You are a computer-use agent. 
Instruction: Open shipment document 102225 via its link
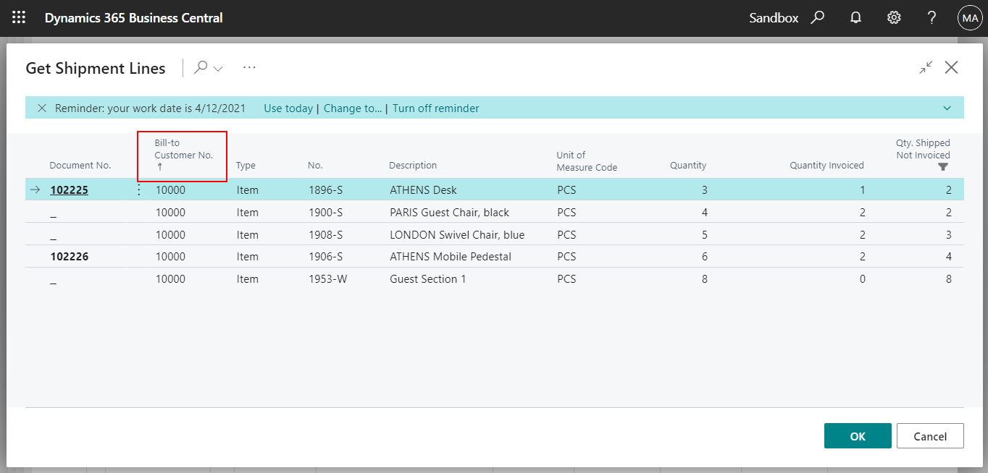69,189
